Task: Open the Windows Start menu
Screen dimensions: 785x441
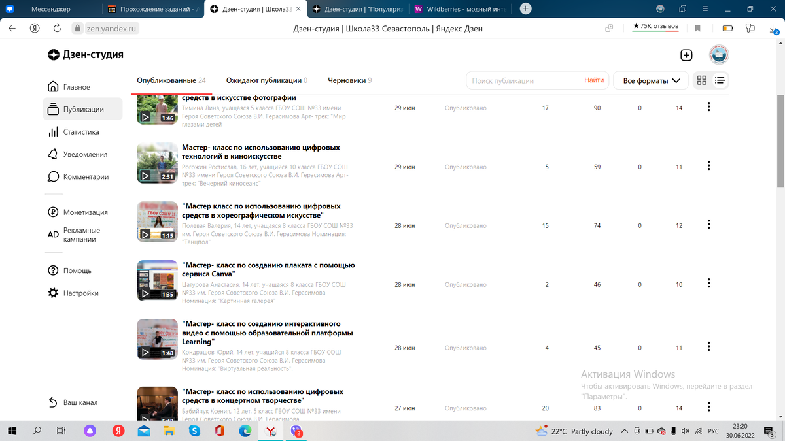Action: (x=12, y=431)
